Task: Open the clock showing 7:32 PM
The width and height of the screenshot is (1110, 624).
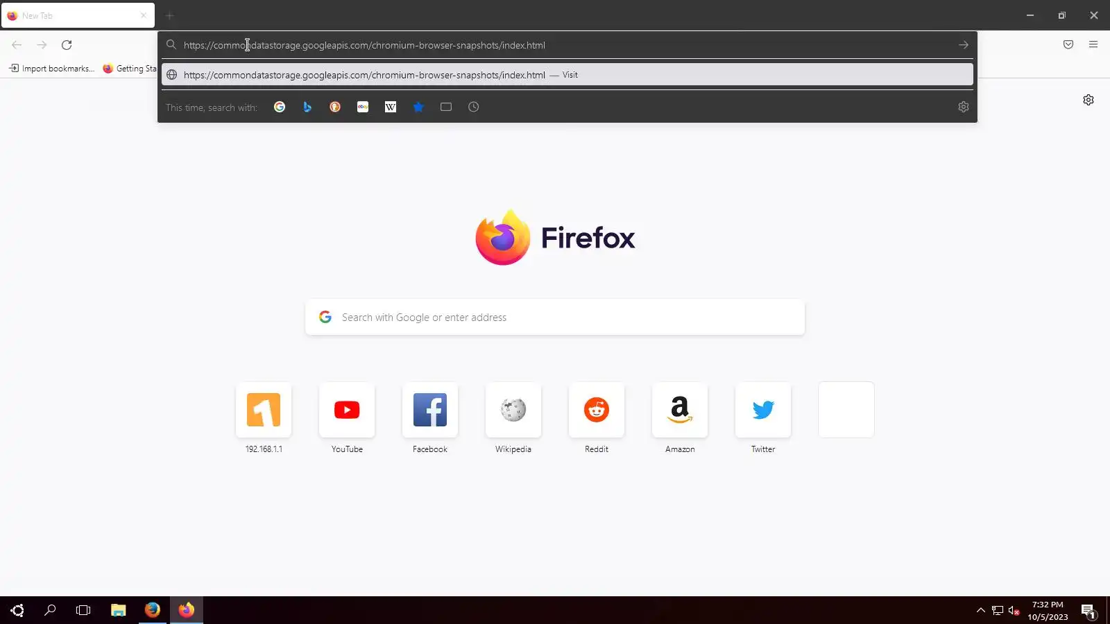Action: [x=1048, y=610]
